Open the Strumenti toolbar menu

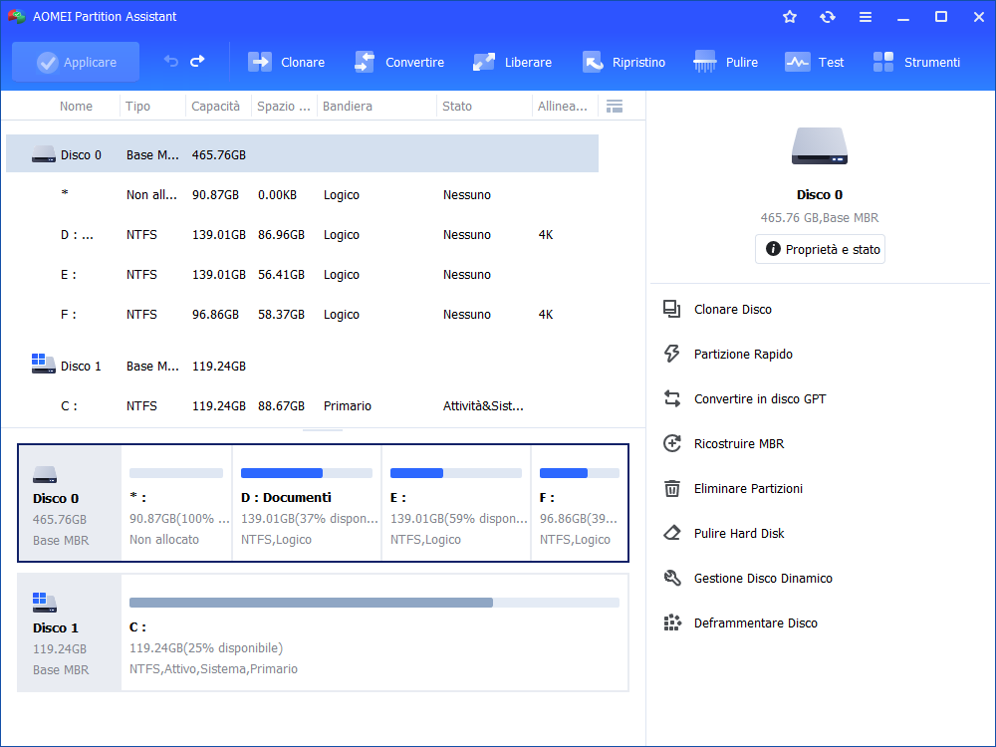(x=916, y=62)
